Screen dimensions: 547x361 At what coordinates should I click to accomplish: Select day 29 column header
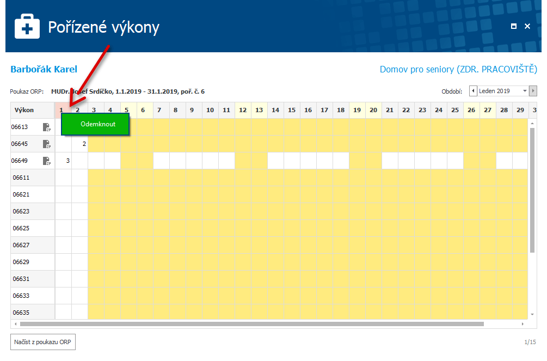click(x=520, y=110)
